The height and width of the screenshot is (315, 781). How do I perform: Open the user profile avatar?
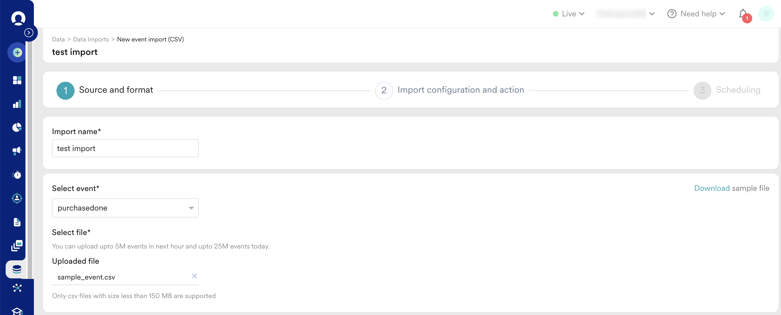point(766,14)
